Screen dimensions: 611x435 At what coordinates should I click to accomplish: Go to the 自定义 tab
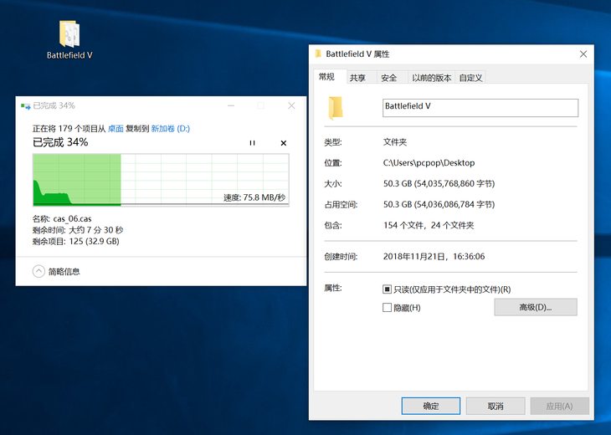pyautogui.click(x=470, y=78)
